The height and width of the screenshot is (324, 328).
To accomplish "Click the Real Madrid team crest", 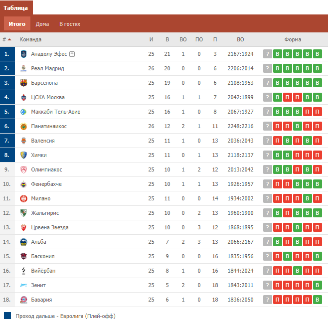I will [x=23, y=68].
